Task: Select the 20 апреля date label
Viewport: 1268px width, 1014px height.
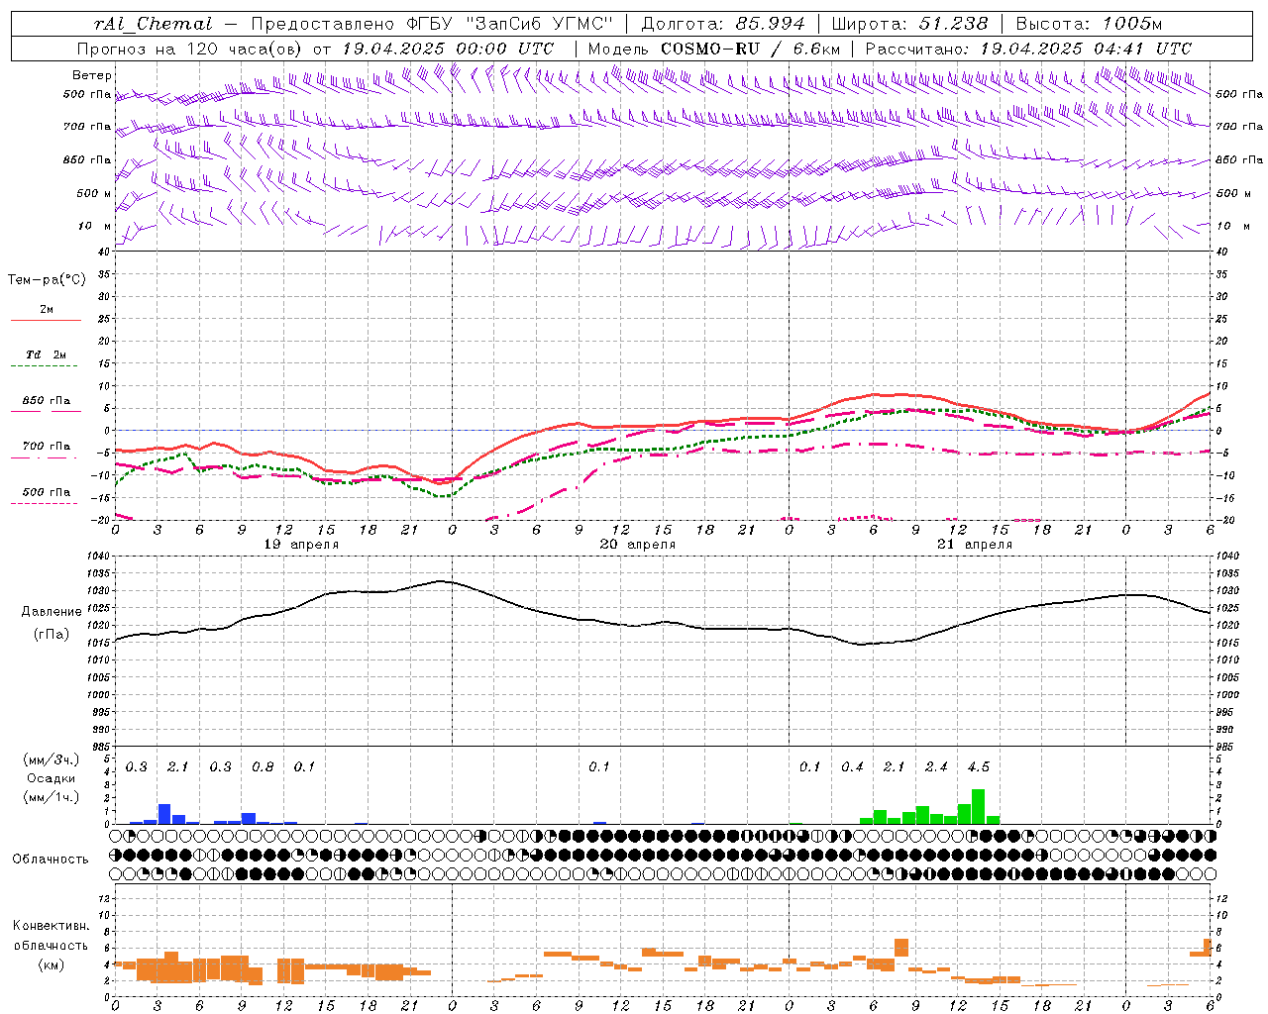Action: pos(638,545)
